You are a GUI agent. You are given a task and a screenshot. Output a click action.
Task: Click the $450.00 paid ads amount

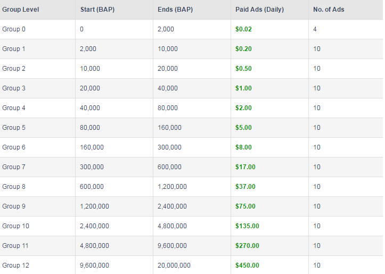[247, 265]
